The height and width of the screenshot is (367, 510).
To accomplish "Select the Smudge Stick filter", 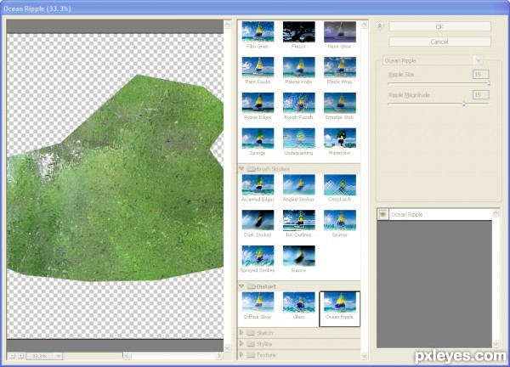I will (339, 103).
